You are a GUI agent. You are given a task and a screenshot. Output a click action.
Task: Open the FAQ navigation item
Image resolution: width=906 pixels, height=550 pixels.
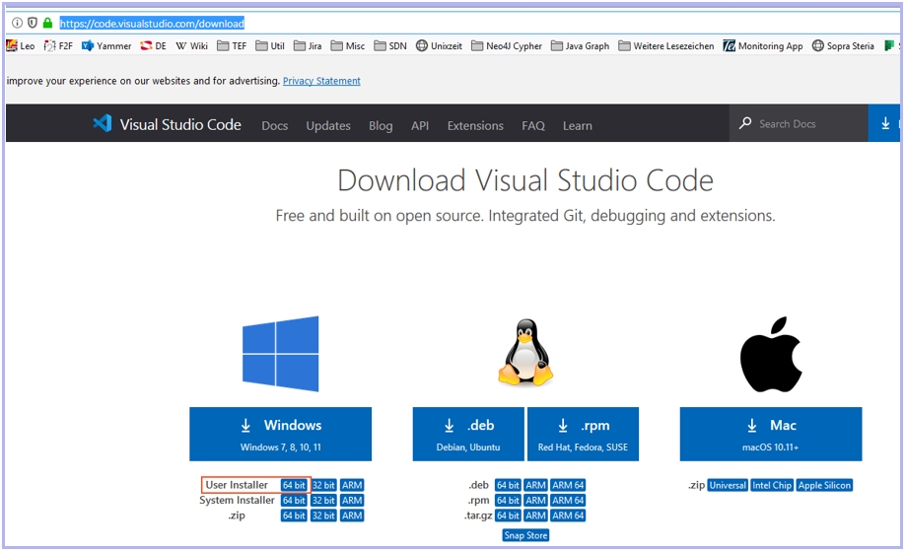click(x=533, y=125)
